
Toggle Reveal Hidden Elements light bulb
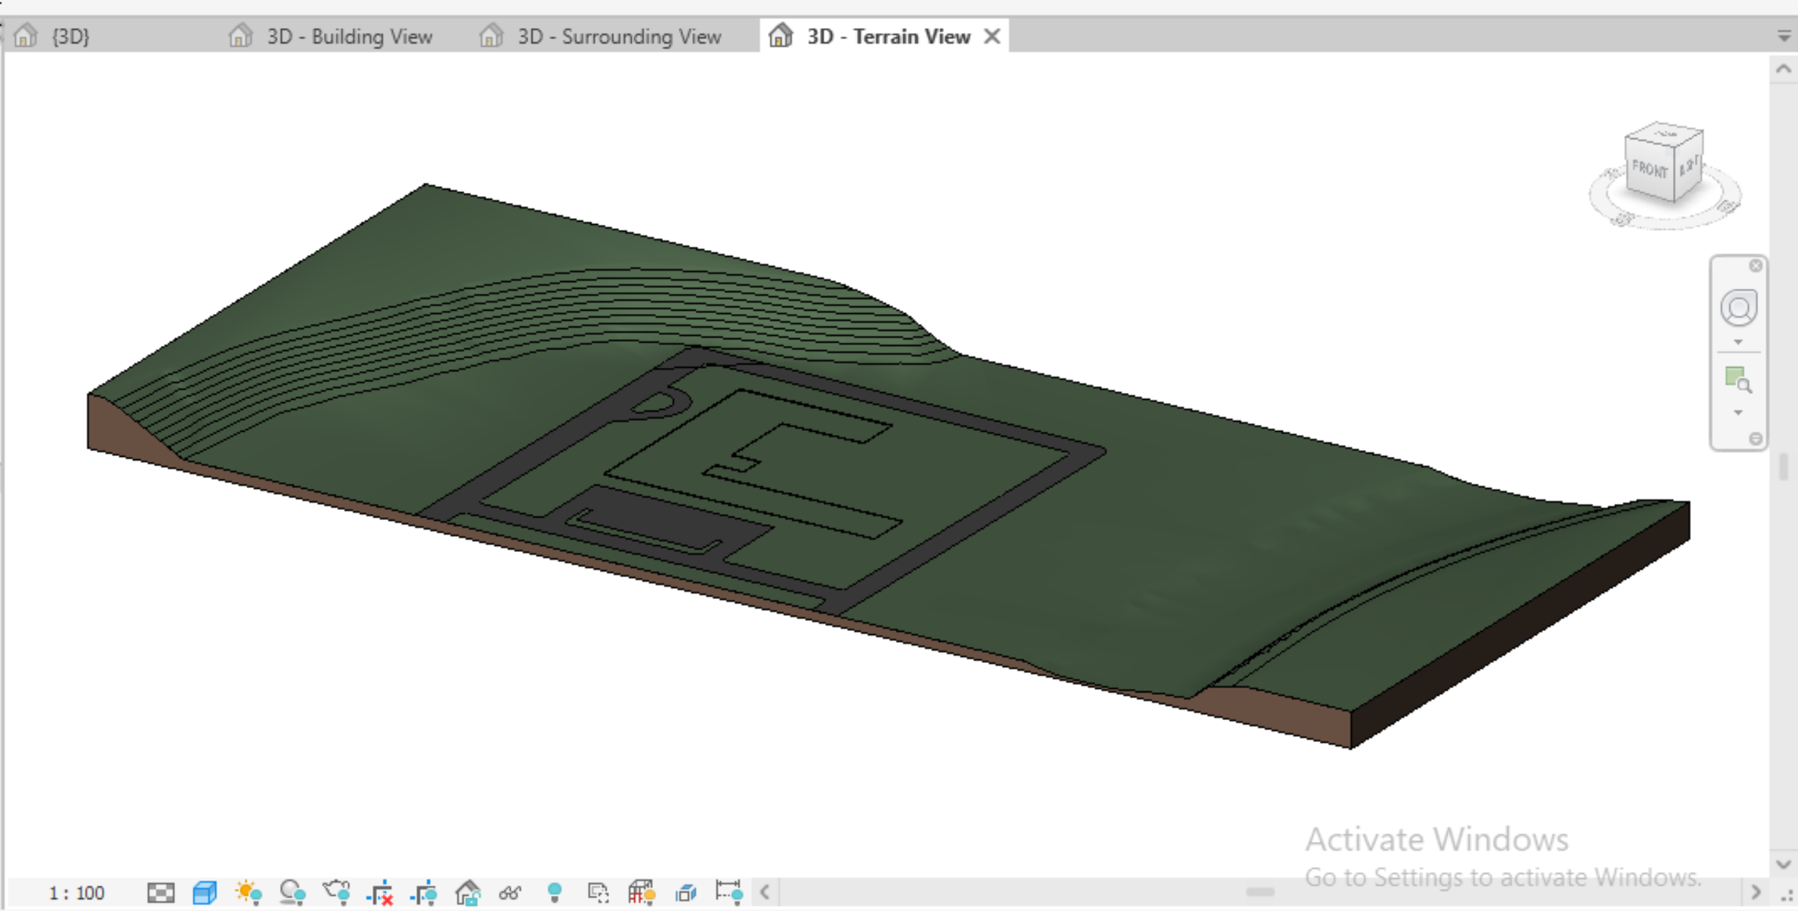(554, 892)
